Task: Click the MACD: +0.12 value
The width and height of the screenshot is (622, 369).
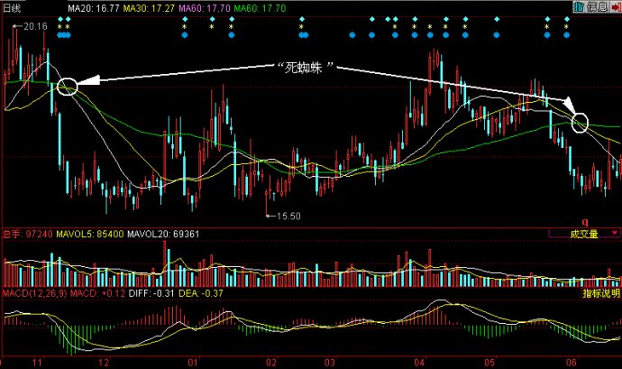Action: [97, 293]
